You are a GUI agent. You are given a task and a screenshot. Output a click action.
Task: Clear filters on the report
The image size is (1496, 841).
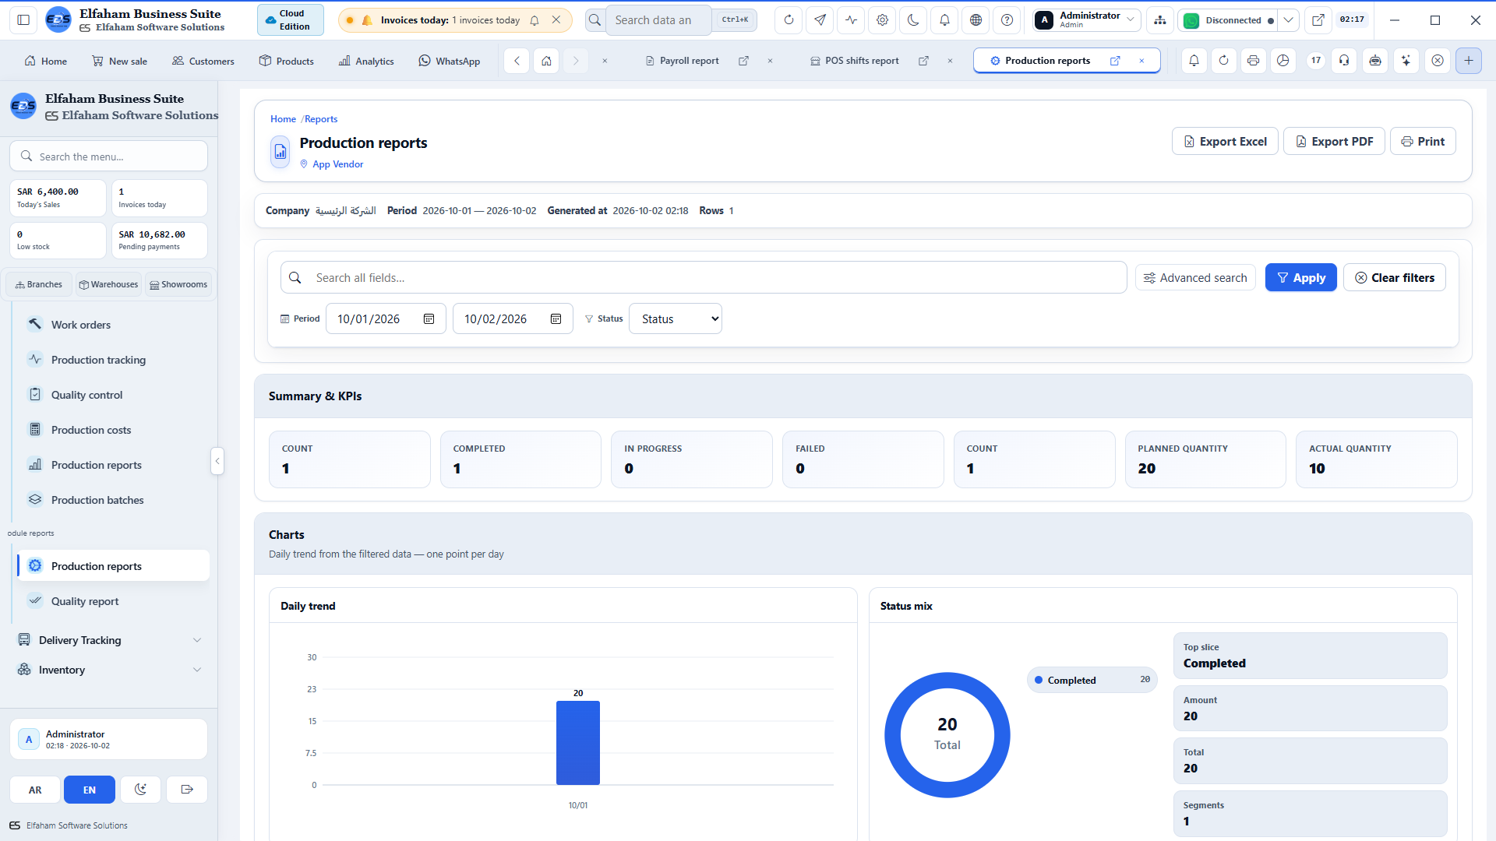tap(1394, 278)
